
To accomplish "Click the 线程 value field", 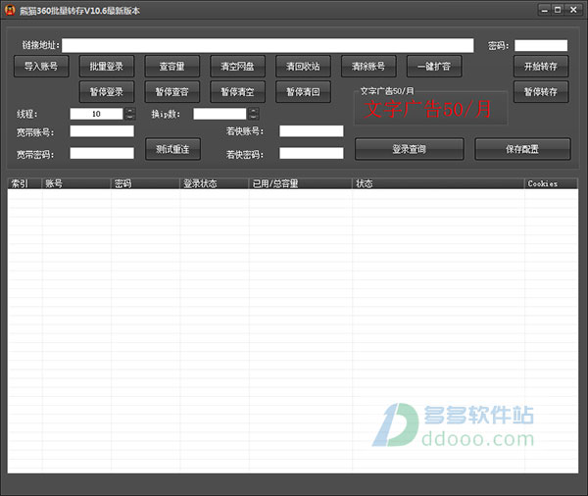I will pos(96,114).
